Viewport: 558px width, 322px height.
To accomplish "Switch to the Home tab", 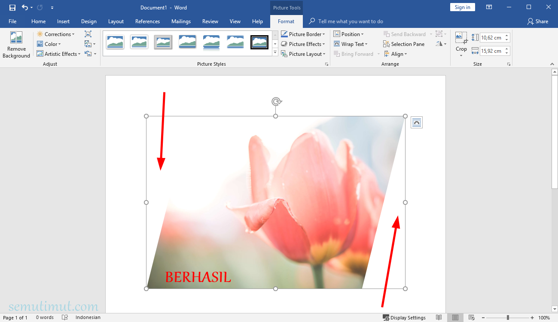I will pos(39,21).
